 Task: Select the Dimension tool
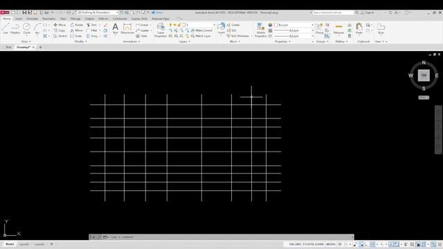pyautogui.click(x=127, y=28)
